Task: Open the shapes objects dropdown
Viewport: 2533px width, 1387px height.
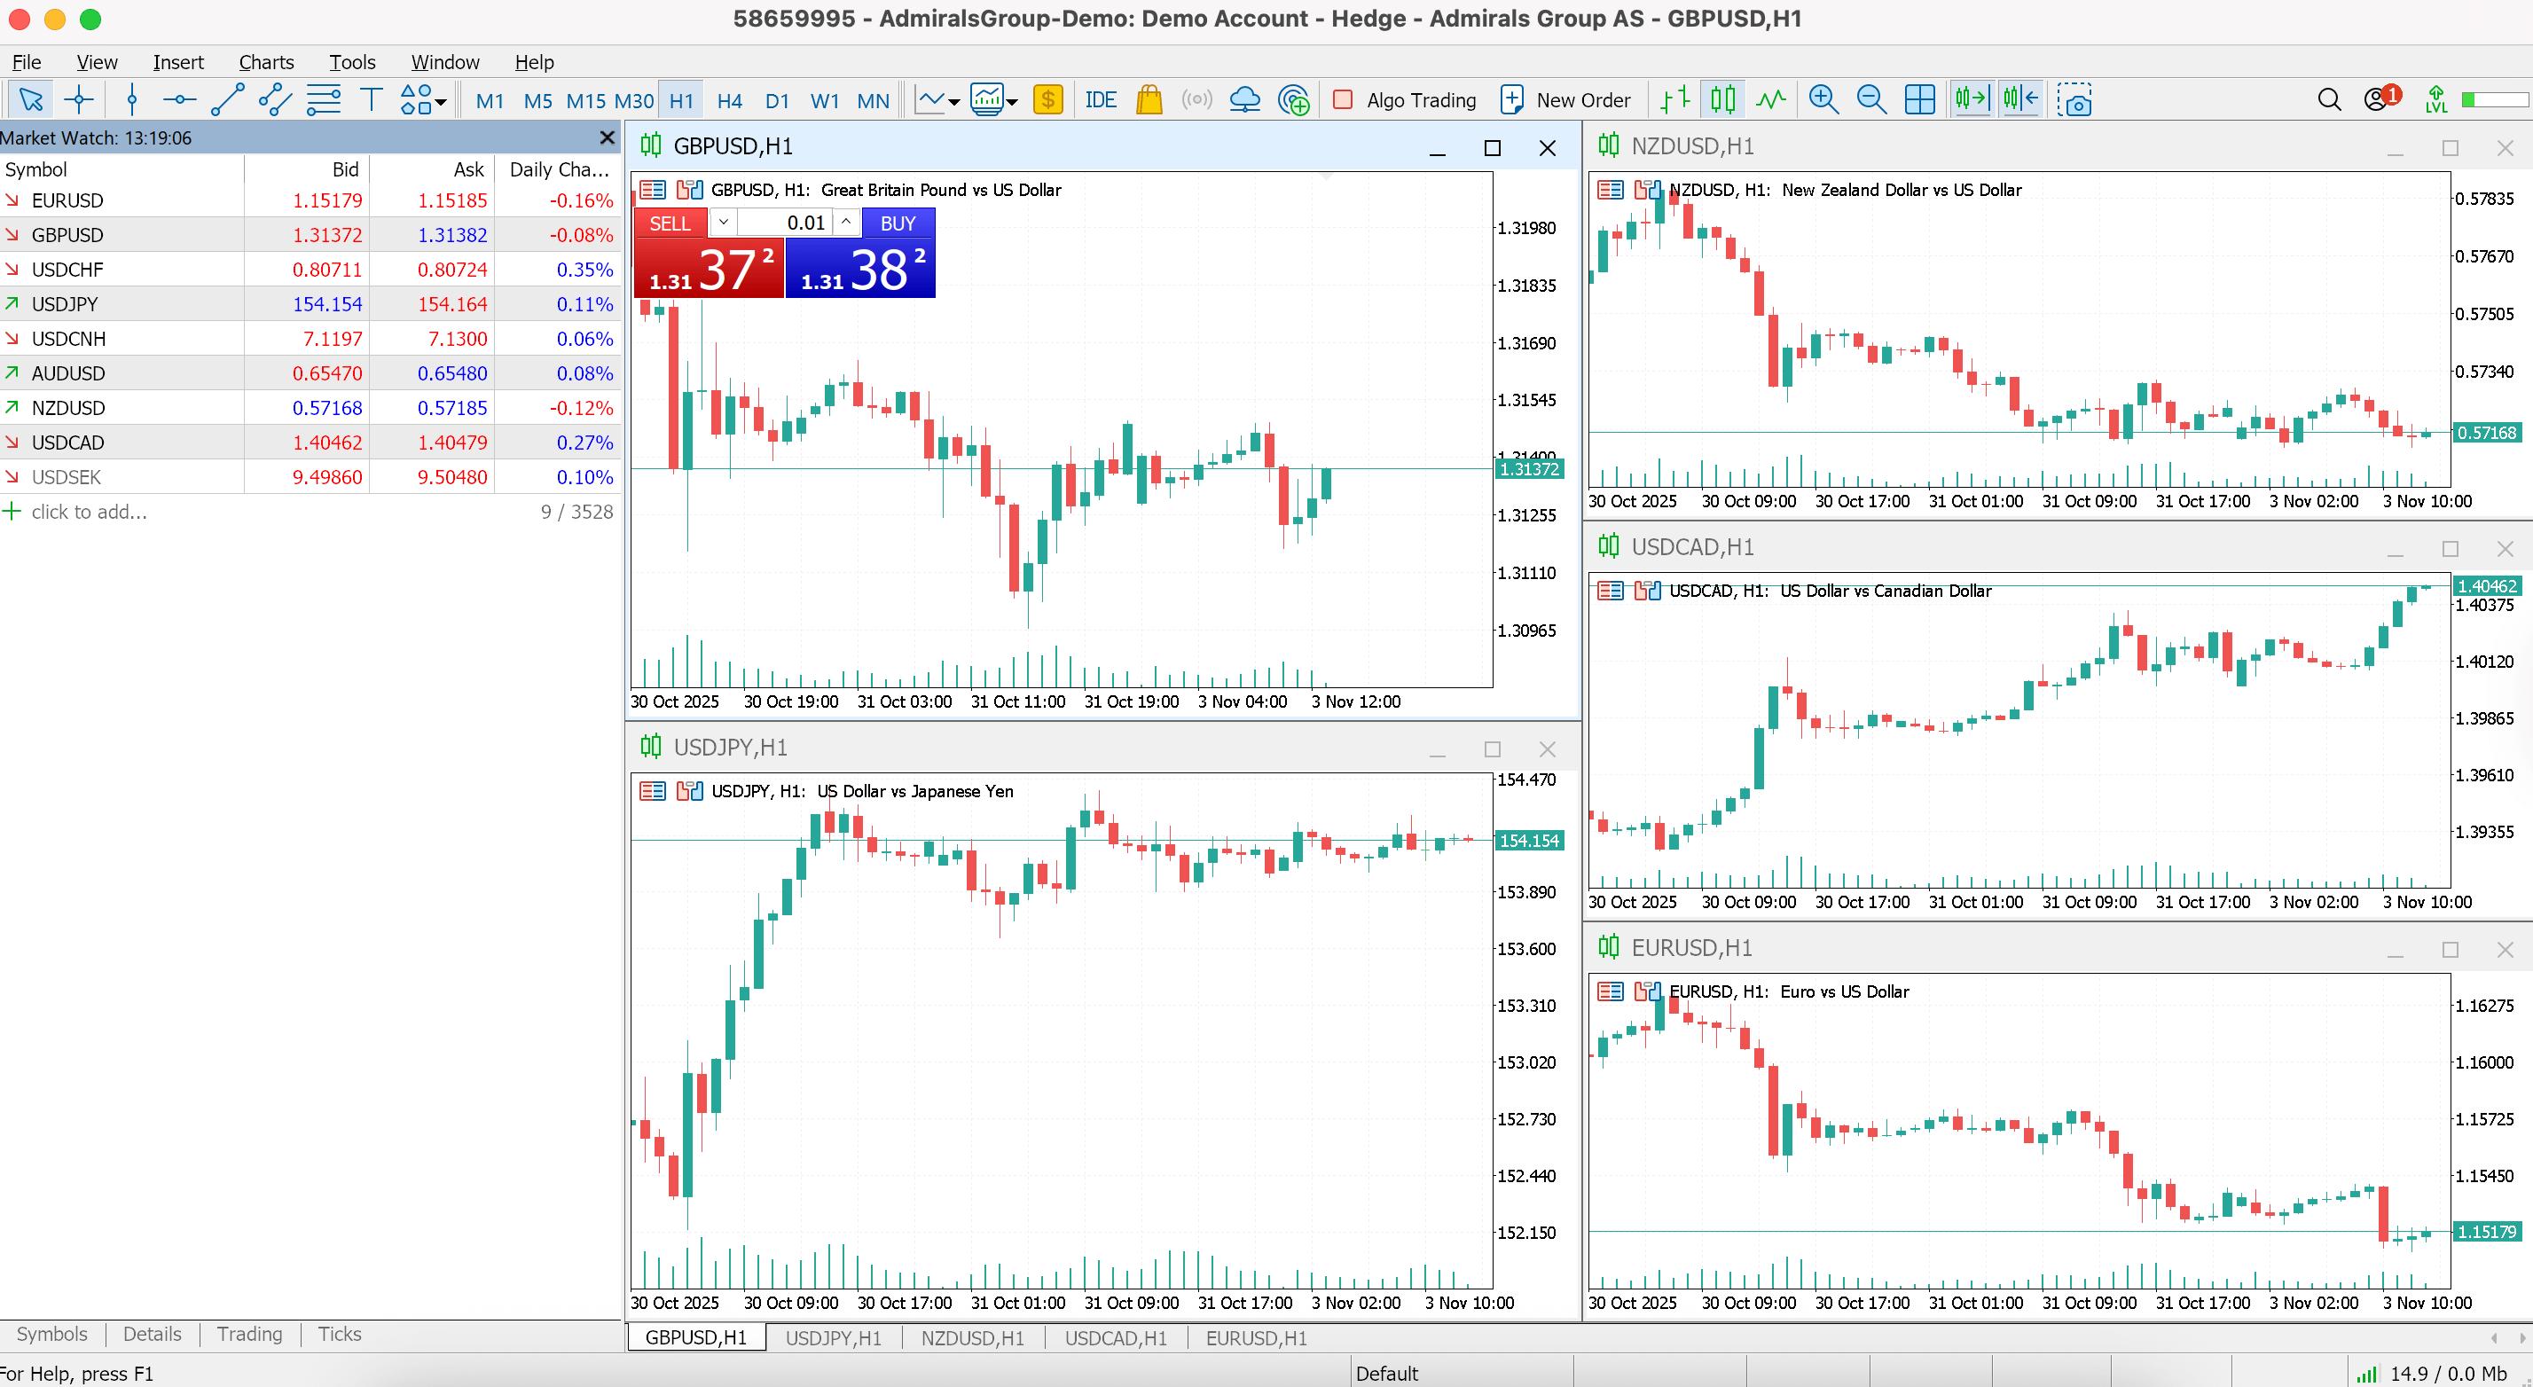Action: [x=423, y=99]
